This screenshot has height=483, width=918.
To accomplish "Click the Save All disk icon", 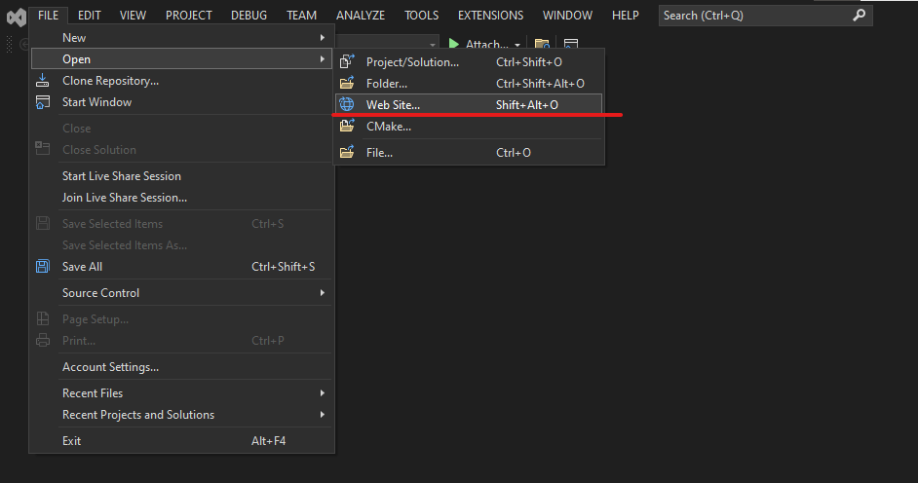I will pyautogui.click(x=43, y=267).
